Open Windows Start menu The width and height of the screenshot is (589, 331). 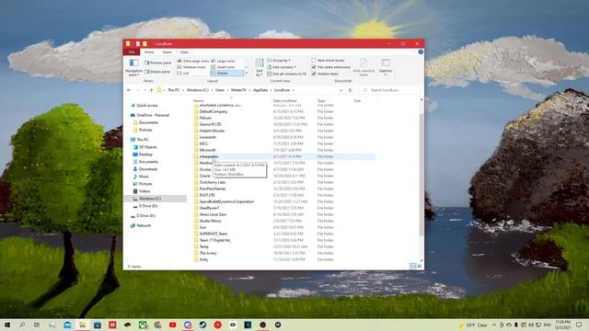(x=6, y=325)
